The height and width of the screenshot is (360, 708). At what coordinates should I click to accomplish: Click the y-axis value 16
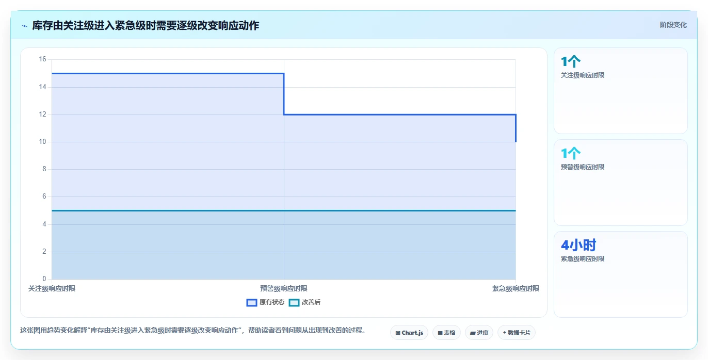[x=43, y=59]
